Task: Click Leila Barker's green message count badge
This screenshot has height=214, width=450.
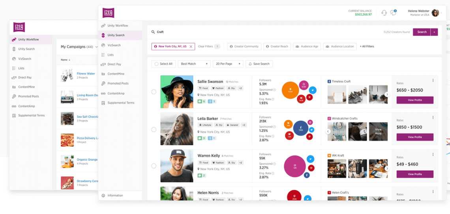Action: (x=201, y=138)
